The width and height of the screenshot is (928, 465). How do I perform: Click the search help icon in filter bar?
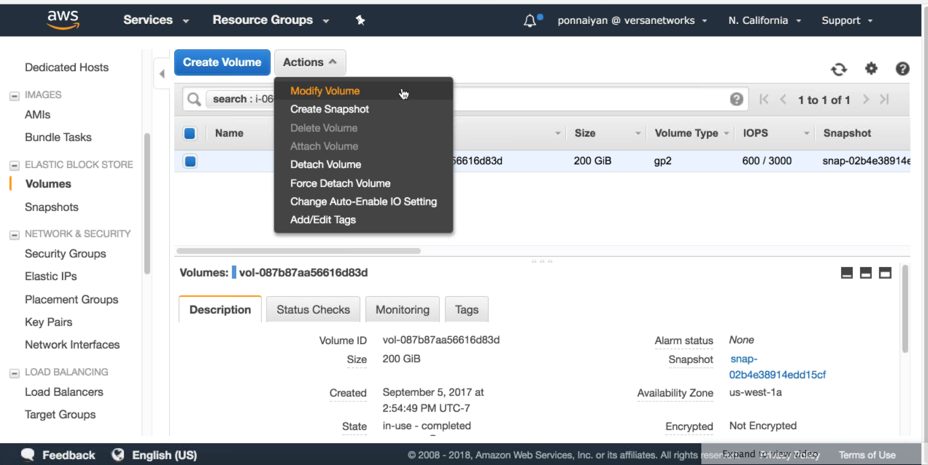pos(736,99)
